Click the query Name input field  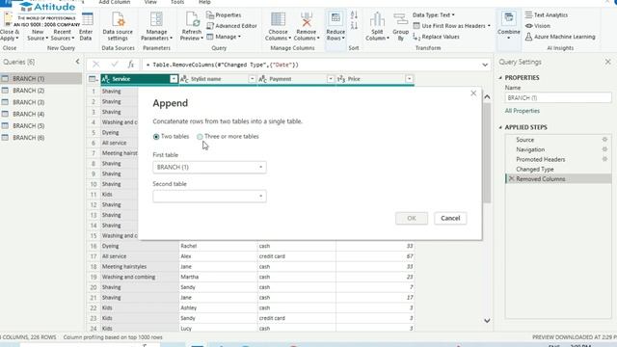click(558, 97)
